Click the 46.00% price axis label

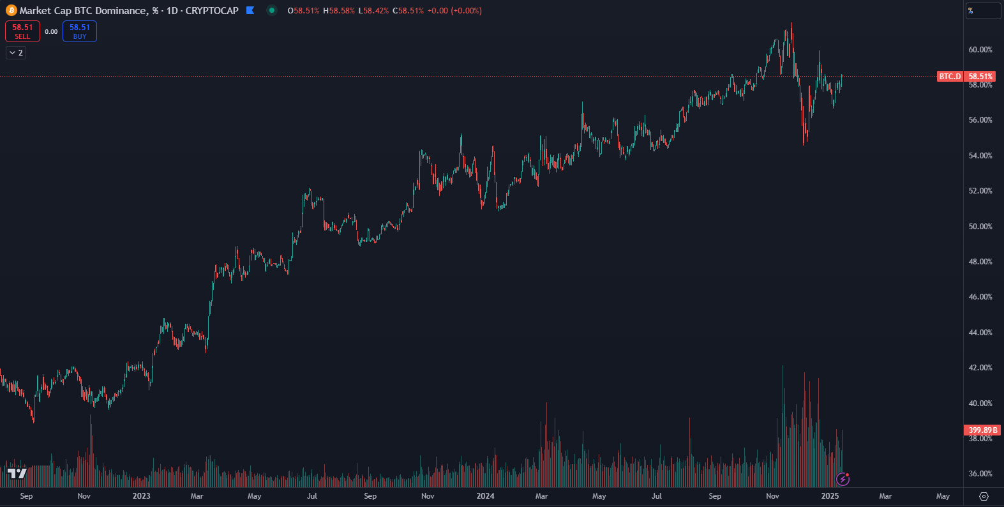(x=980, y=297)
